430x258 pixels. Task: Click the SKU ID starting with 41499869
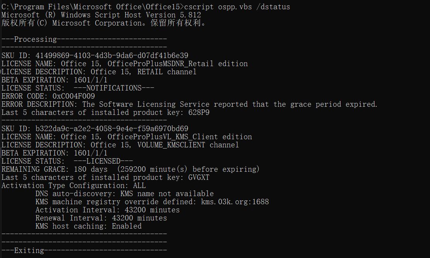112,56
